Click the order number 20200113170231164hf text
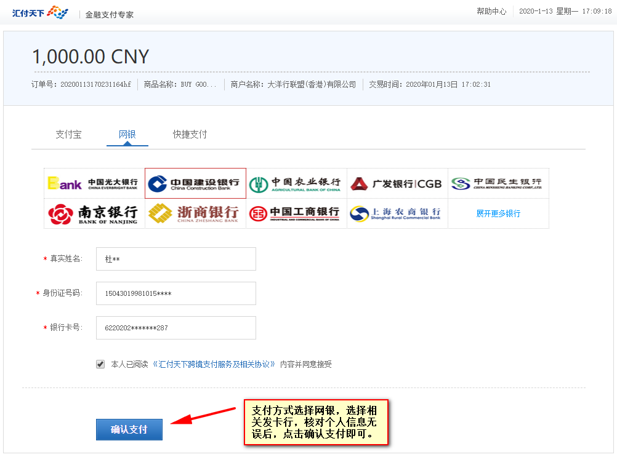This screenshot has width=617, height=457. (x=95, y=84)
